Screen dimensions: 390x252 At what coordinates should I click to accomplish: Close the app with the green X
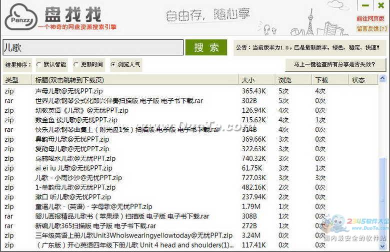click(x=381, y=6)
